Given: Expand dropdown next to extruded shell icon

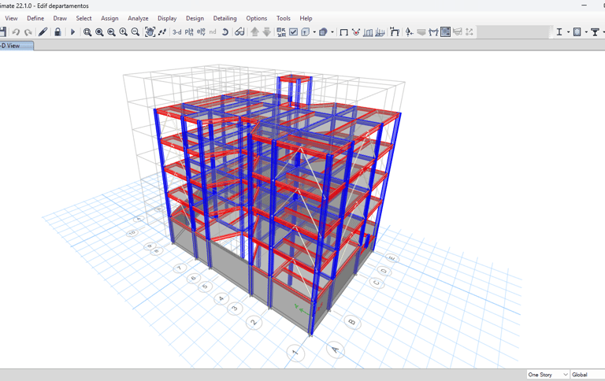Looking at the screenshot, I should (314, 32).
